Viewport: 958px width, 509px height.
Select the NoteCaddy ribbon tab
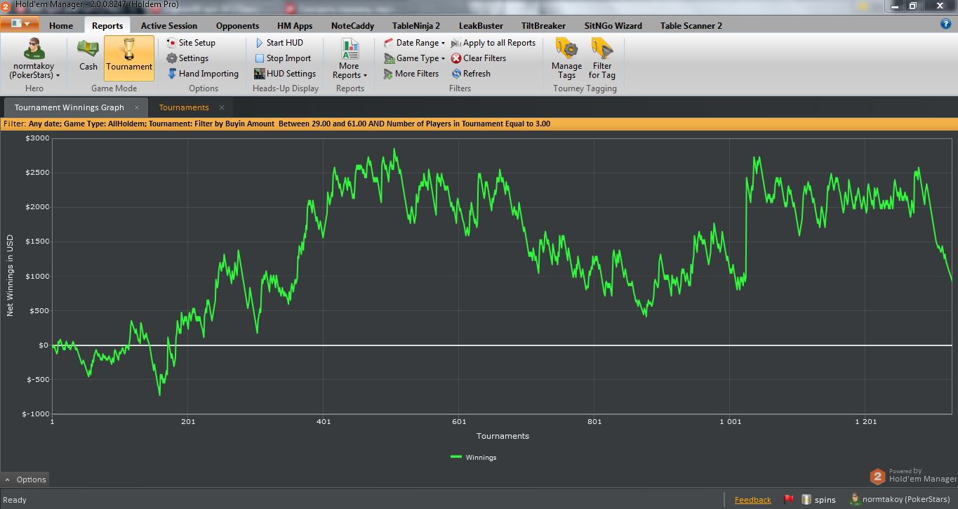tap(353, 26)
